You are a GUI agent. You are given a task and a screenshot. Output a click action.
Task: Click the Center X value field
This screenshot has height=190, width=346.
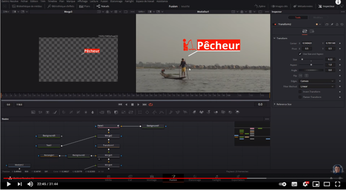307,43
